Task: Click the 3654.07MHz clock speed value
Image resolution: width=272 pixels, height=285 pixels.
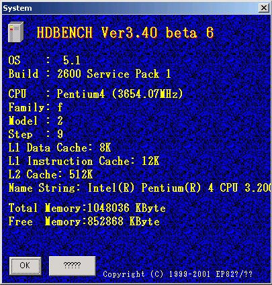Action: click(x=148, y=94)
